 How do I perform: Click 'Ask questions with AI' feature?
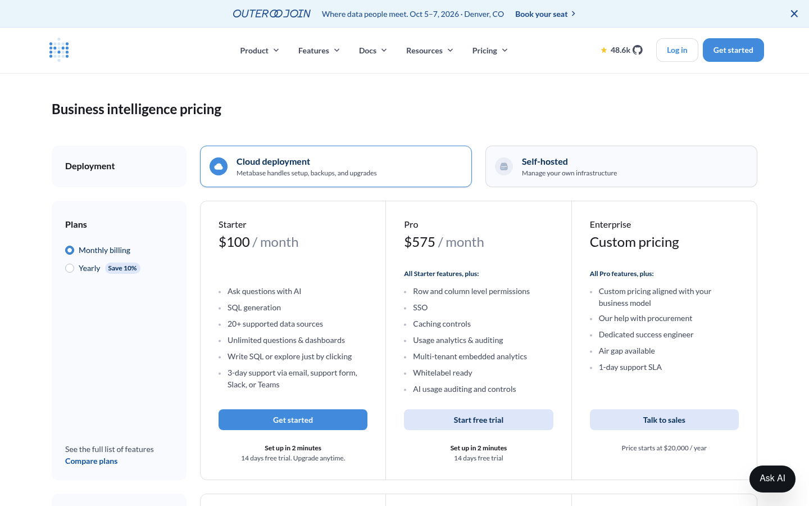(264, 291)
